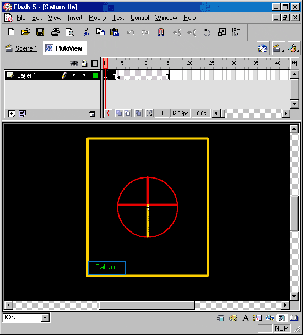Open the Edit Symbols dropdown button

[x=294, y=48]
